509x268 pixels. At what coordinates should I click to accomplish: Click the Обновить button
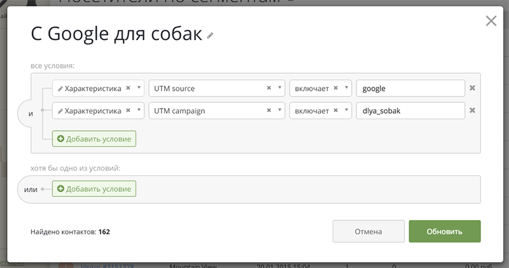[445, 231]
